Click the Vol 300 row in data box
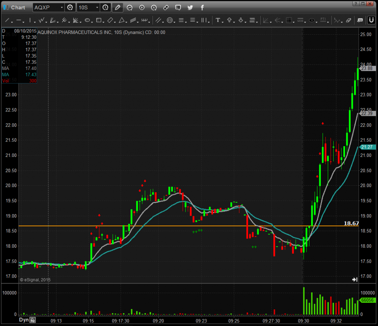The image size is (378, 326). (x=19, y=81)
